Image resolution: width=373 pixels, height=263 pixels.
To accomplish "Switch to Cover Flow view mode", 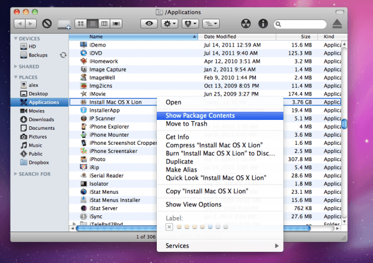I will [116, 24].
